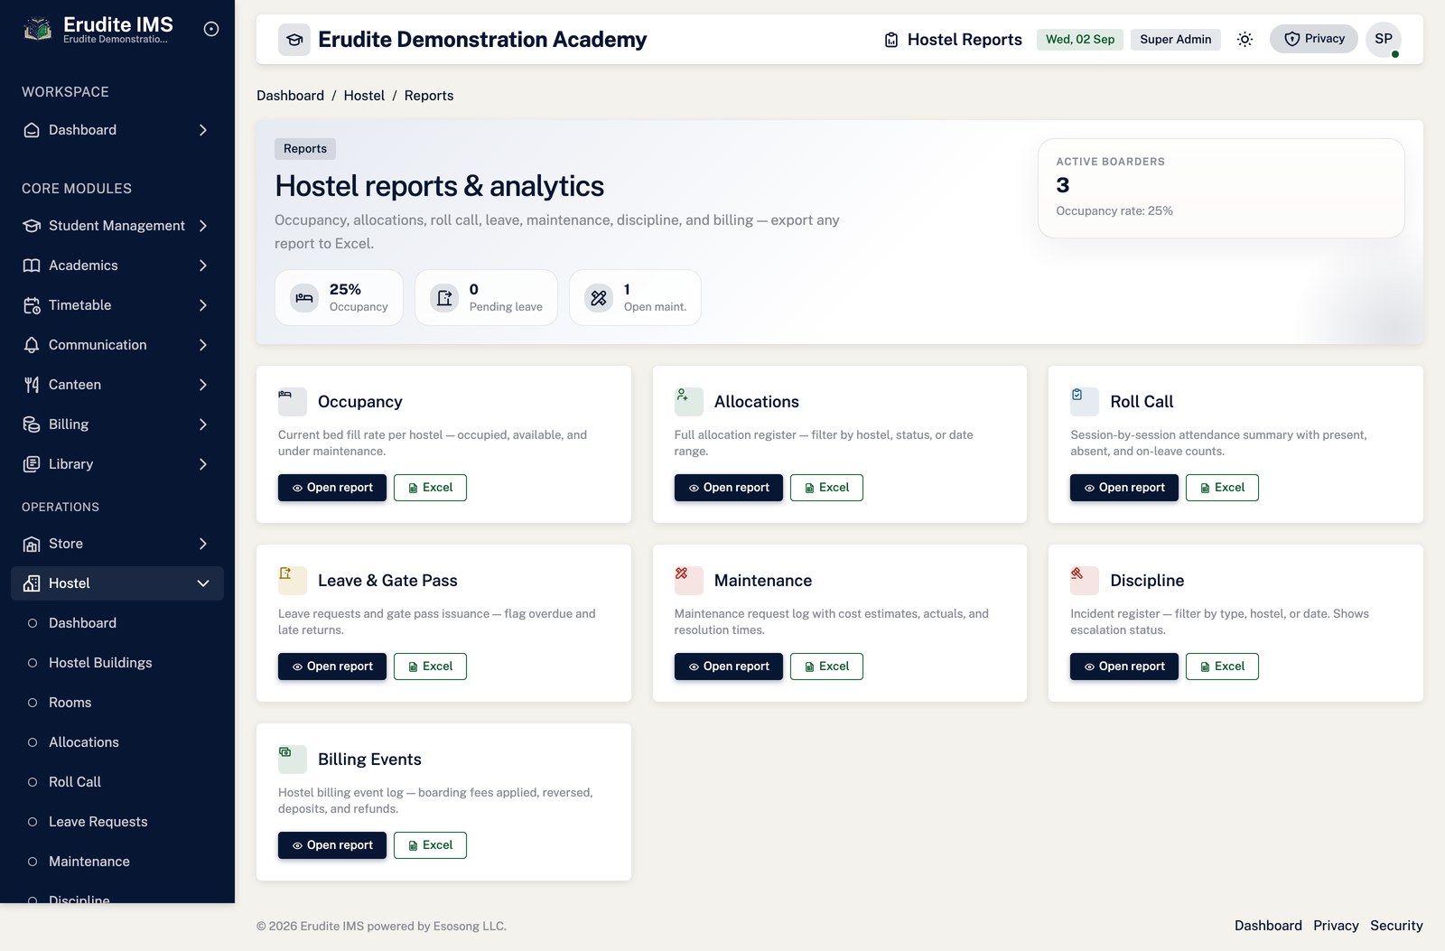Click the Privacy shield button
This screenshot has height=951, width=1445.
coord(1314,39)
